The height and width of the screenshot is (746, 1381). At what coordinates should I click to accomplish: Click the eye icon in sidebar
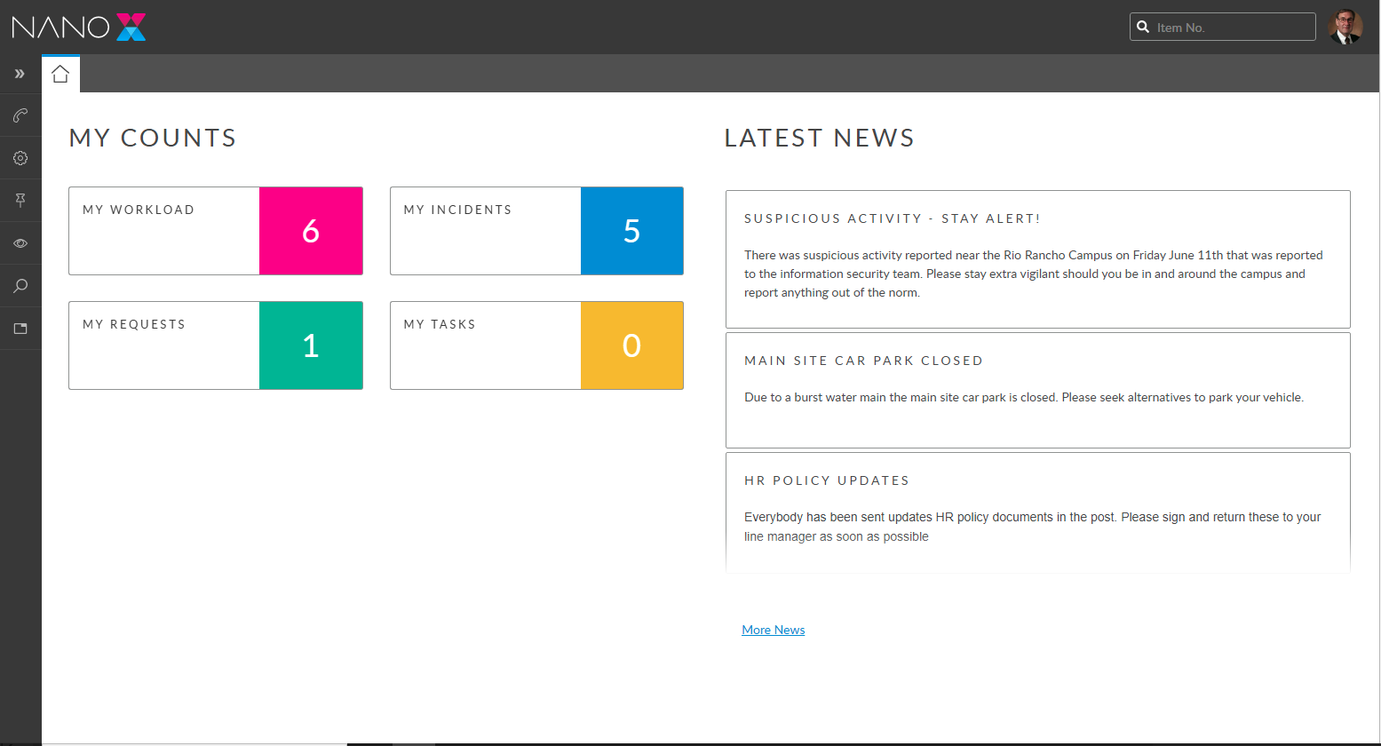coord(20,243)
